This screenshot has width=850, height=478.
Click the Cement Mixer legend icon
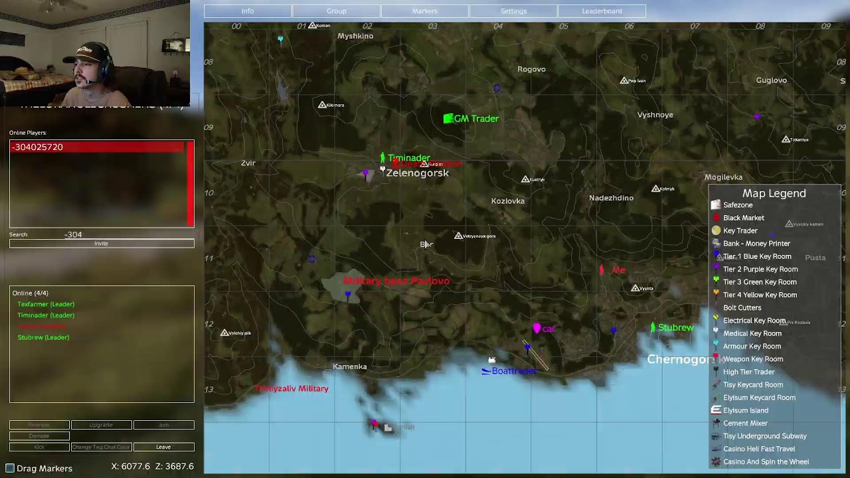[716, 423]
